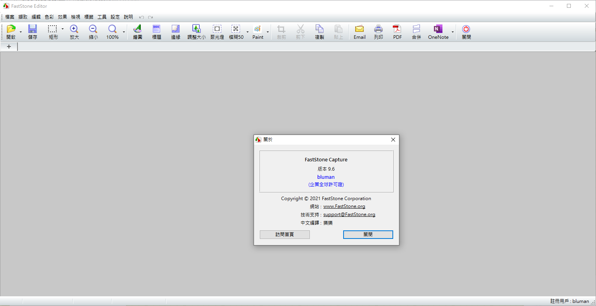This screenshot has height=306, width=596.
Task: Click the PDF export icon
Action: click(x=397, y=29)
